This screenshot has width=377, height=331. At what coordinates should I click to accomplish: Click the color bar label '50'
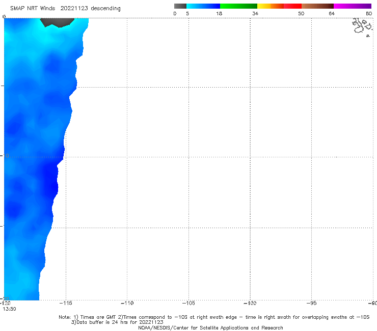[301, 13]
